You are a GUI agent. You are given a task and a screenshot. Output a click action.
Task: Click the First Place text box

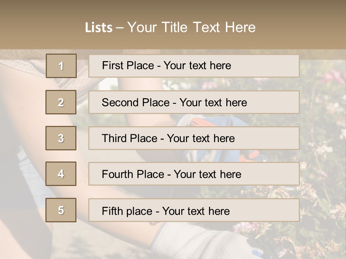click(194, 66)
